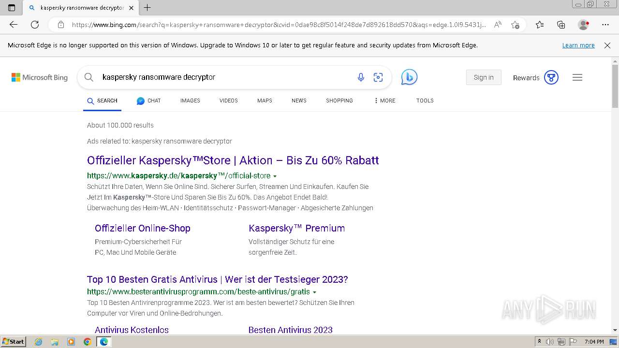
Task: Close the kaspersky ransomware decryptor tab
Action: (x=131, y=8)
